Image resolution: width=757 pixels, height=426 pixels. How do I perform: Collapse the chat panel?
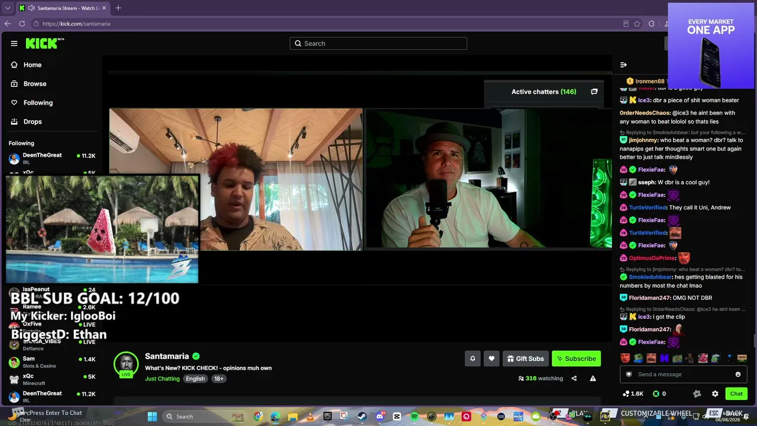tap(623, 64)
